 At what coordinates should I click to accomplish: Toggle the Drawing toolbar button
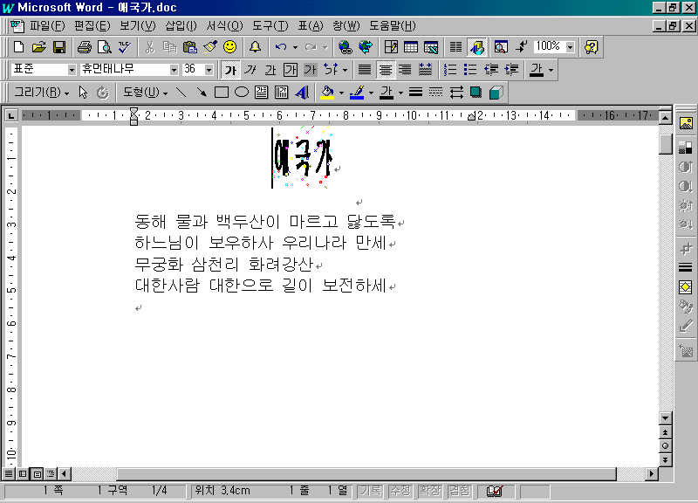coord(476,47)
